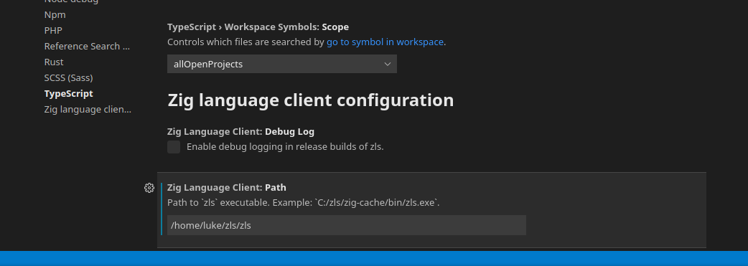Click 'Enable debug logging in release builds' text

pyautogui.click(x=285, y=147)
